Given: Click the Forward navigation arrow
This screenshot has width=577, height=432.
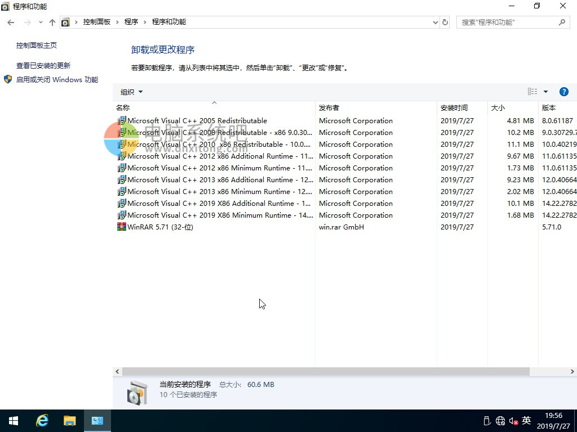Looking at the screenshot, I should coord(27,22).
